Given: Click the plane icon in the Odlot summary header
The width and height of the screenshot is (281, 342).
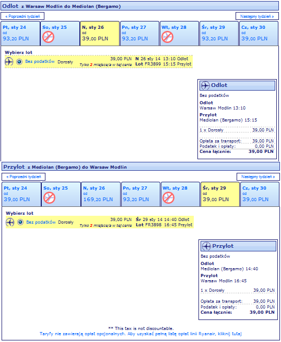Looking at the screenshot, I should coord(205,85).
